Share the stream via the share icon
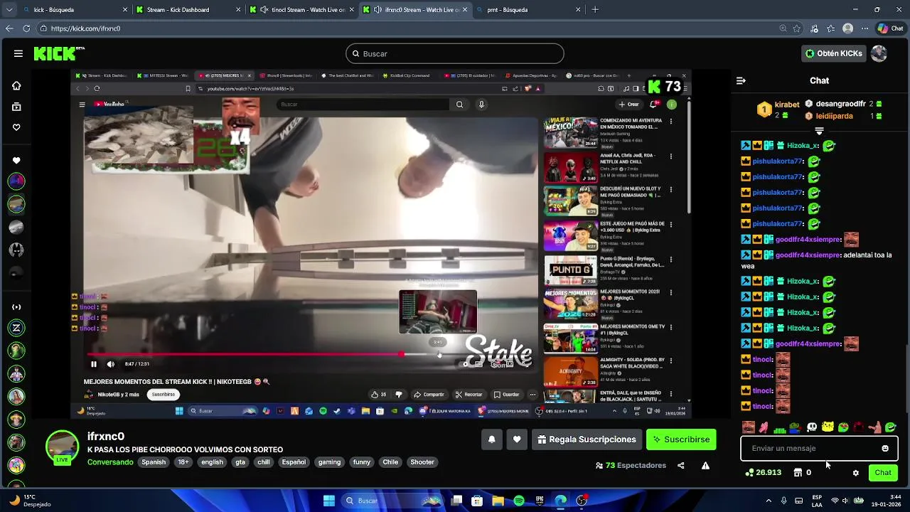This screenshot has height=512, width=910. click(x=680, y=465)
